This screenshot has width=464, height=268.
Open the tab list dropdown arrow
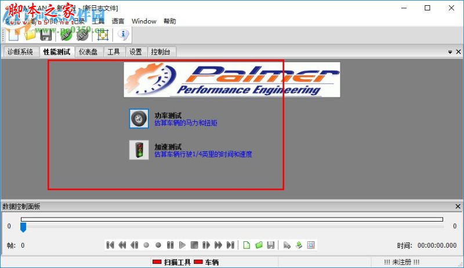pos(450,52)
